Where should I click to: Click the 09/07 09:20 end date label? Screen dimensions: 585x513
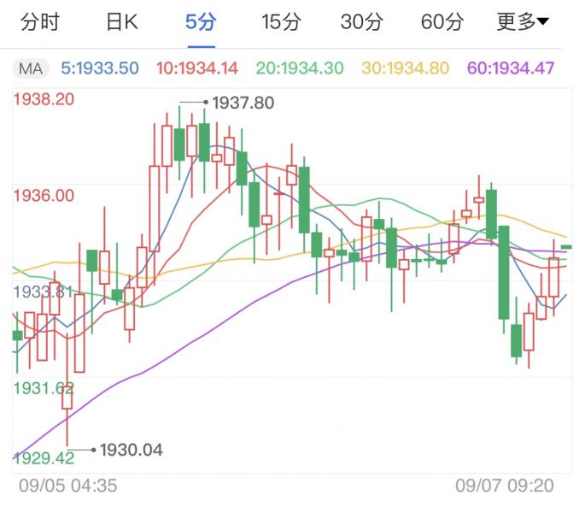tap(504, 486)
